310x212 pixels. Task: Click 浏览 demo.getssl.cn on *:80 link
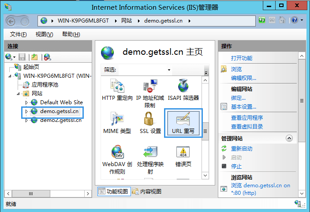[261, 189]
